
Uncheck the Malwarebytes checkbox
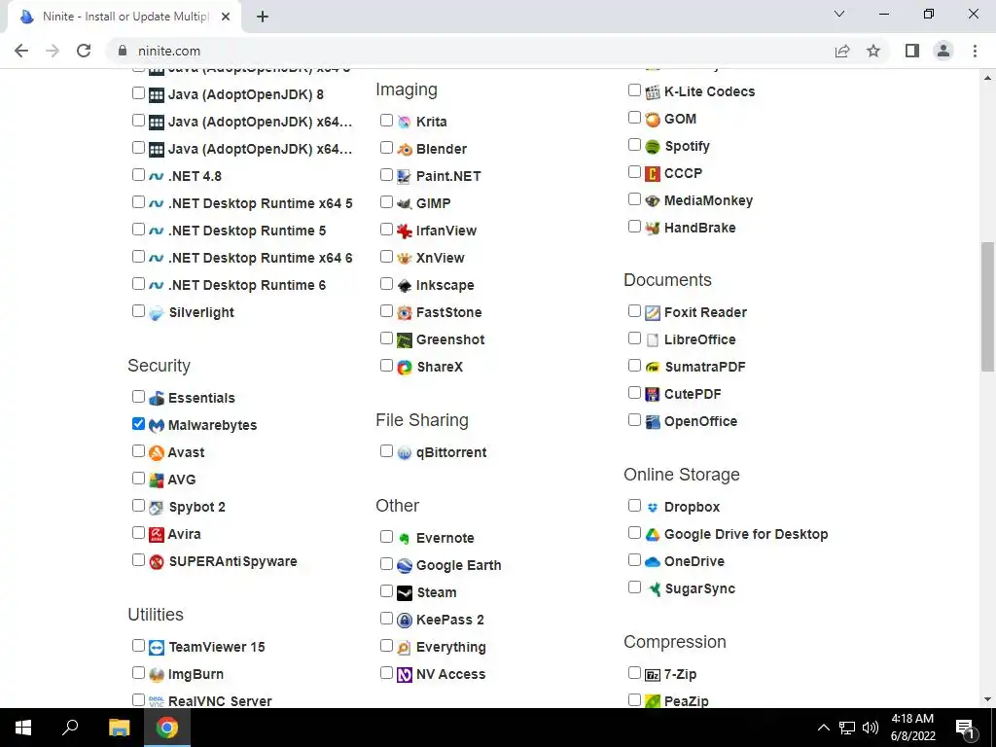click(138, 424)
